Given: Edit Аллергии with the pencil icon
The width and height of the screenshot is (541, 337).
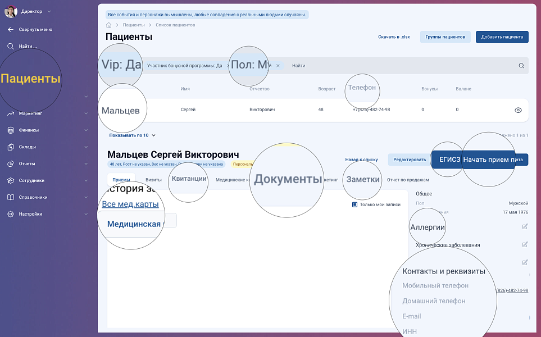Looking at the screenshot, I should 525,226.
